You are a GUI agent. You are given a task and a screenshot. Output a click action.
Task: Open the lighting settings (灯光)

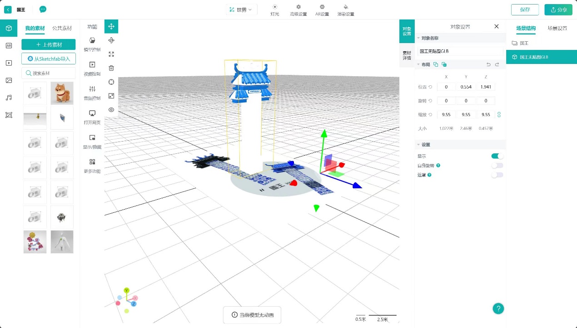tap(275, 10)
